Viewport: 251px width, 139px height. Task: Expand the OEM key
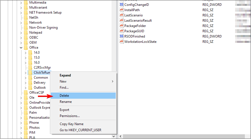21,43
